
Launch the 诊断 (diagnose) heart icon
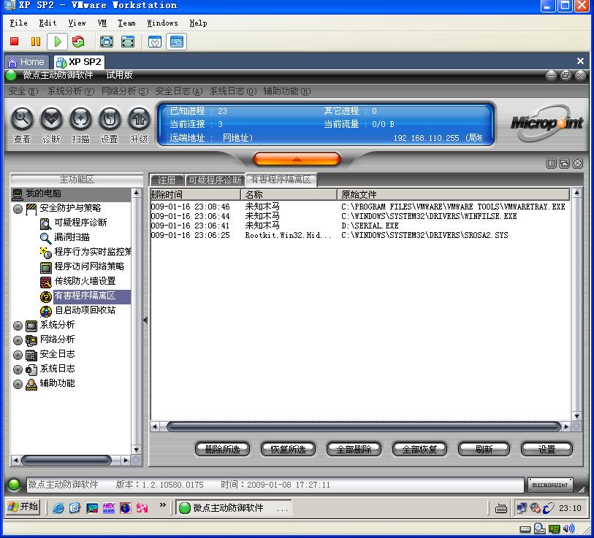coord(52,119)
